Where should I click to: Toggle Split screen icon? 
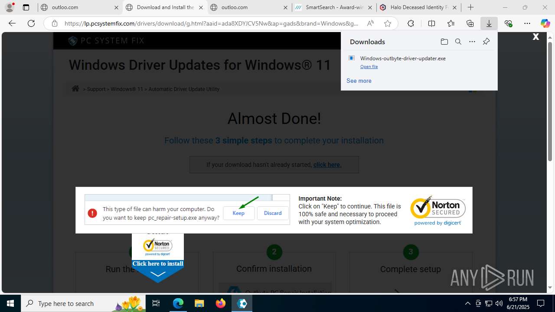431,23
